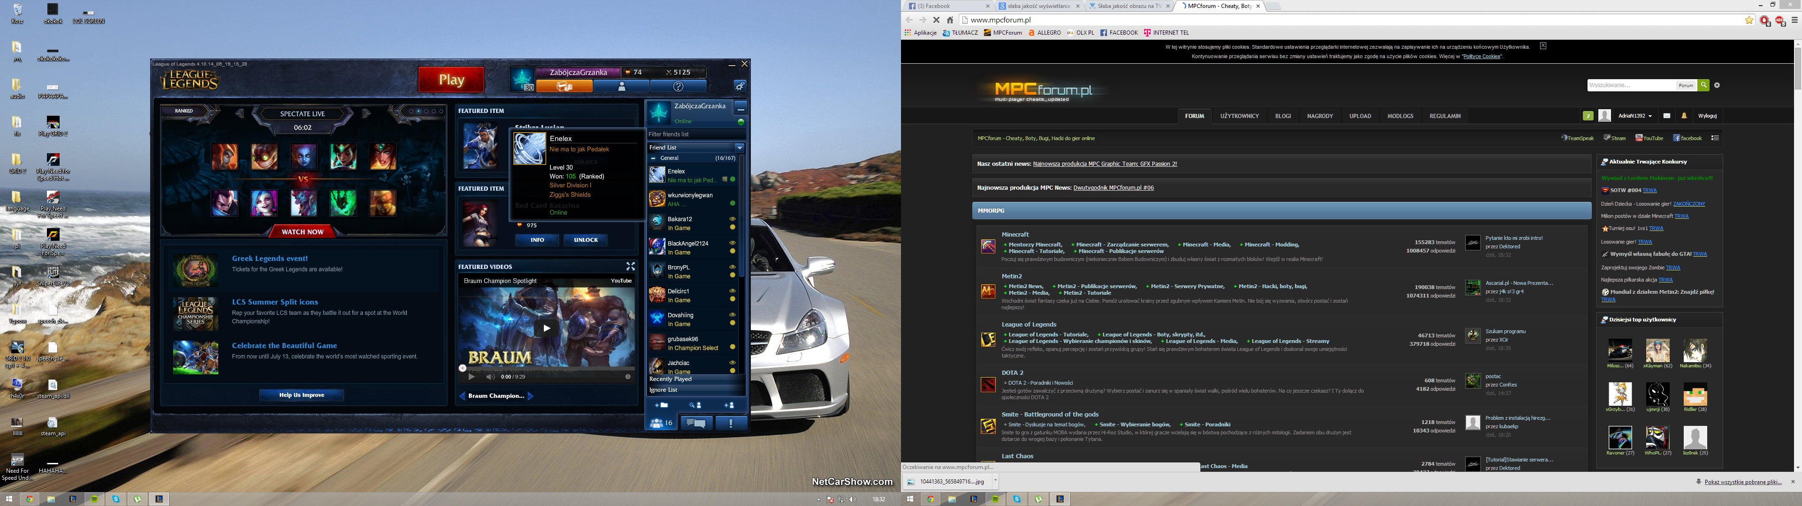Expand the Ignore List section

pos(695,390)
